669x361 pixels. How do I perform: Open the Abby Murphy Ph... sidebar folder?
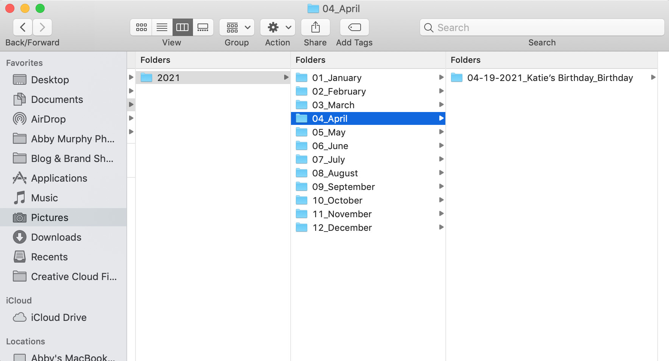[x=63, y=139]
